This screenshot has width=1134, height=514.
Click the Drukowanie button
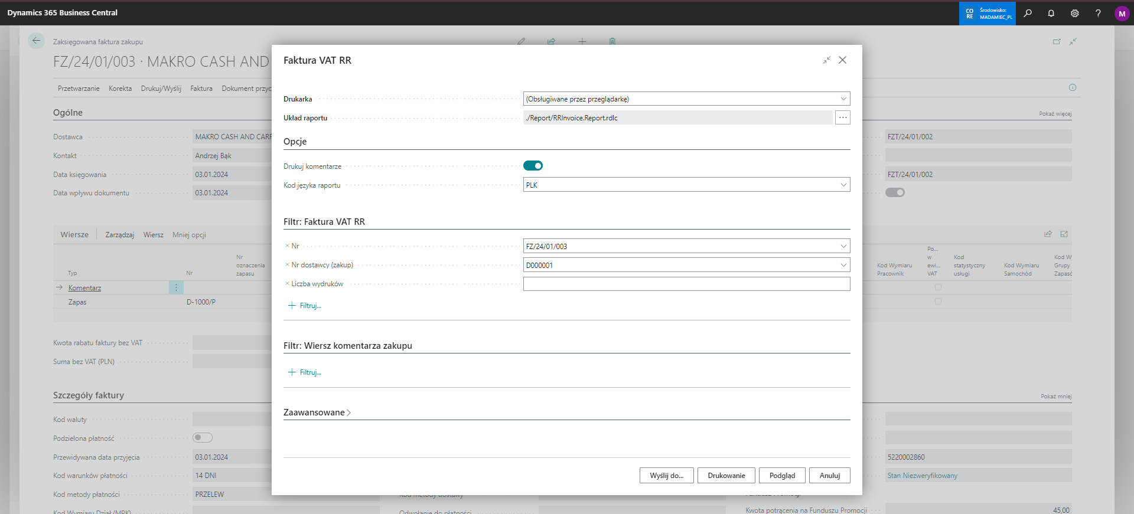pyautogui.click(x=726, y=476)
